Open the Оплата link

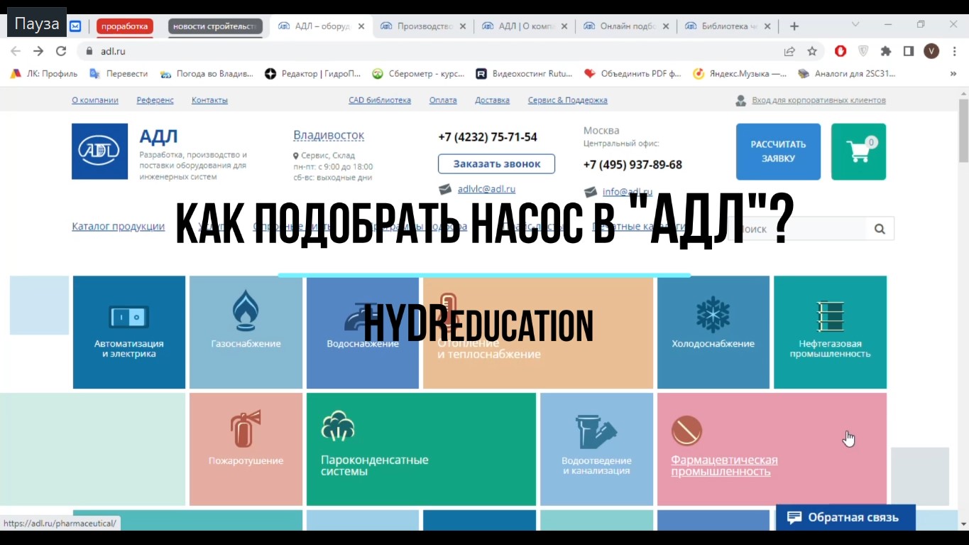pos(443,100)
